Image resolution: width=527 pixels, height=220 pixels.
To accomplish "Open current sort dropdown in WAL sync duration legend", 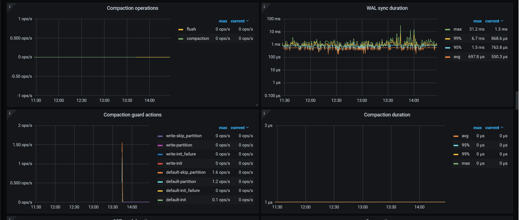I will click(494, 21).
